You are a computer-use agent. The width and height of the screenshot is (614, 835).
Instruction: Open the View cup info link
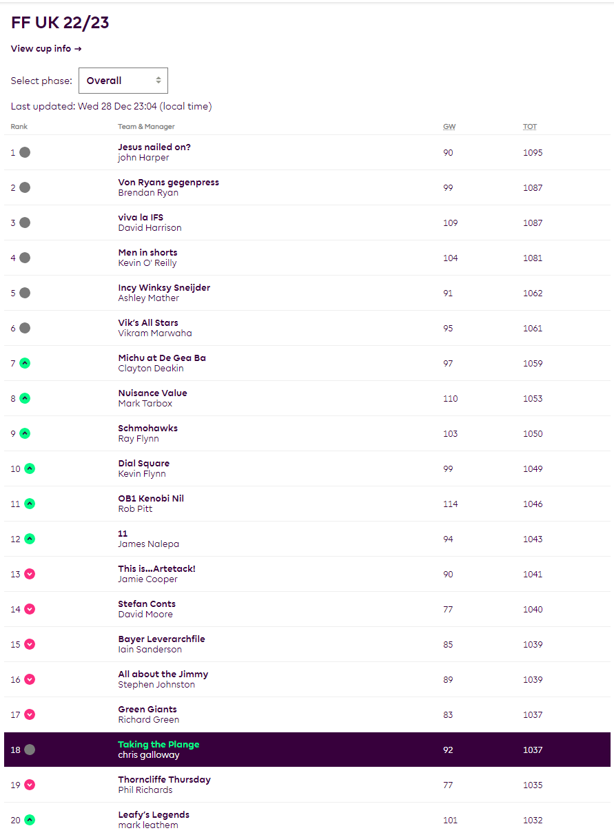(x=46, y=49)
